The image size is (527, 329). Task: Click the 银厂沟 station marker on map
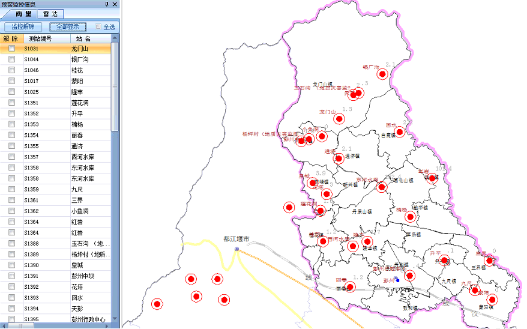pos(382,74)
